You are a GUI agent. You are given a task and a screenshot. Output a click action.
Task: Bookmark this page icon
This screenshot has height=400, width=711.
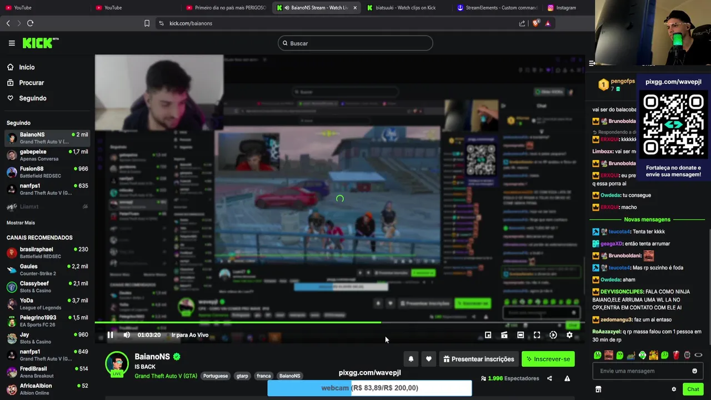(147, 23)
